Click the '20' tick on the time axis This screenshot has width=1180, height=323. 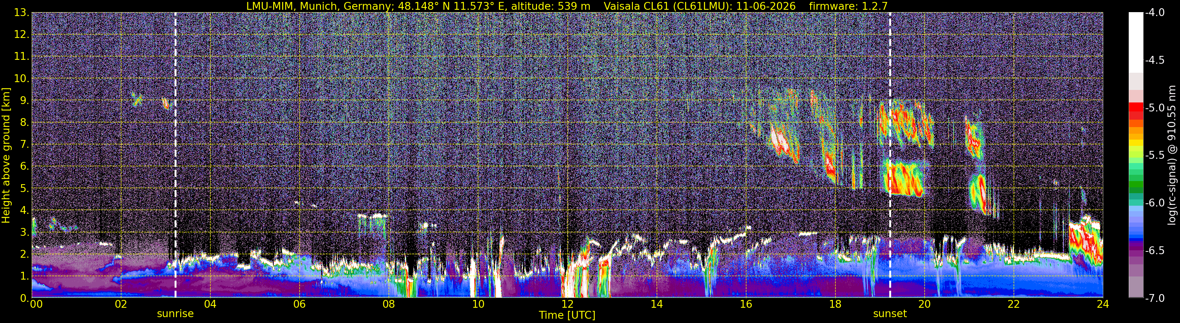click(x=924, y=304)
